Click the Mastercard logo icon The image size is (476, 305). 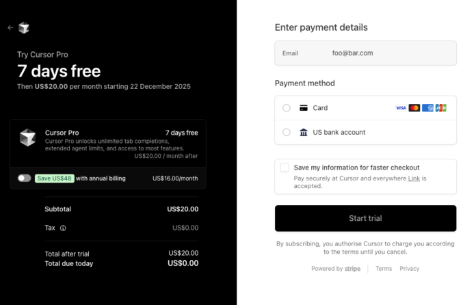click(x=414, y=108)
